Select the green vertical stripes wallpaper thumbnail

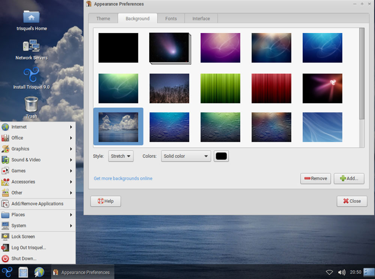pos(220,88)
